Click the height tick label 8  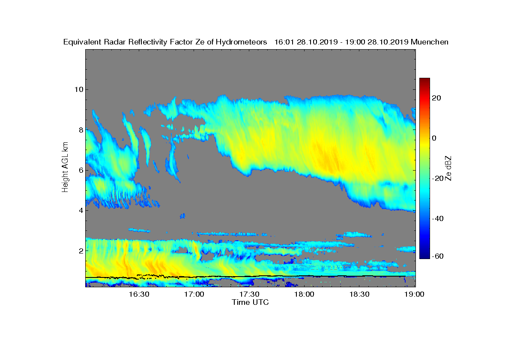pyautogui.click(x=80, y=130)
